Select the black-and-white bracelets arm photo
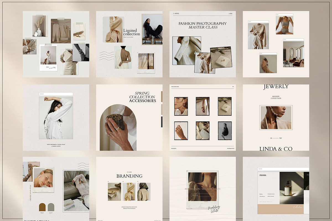 [81, 52]
